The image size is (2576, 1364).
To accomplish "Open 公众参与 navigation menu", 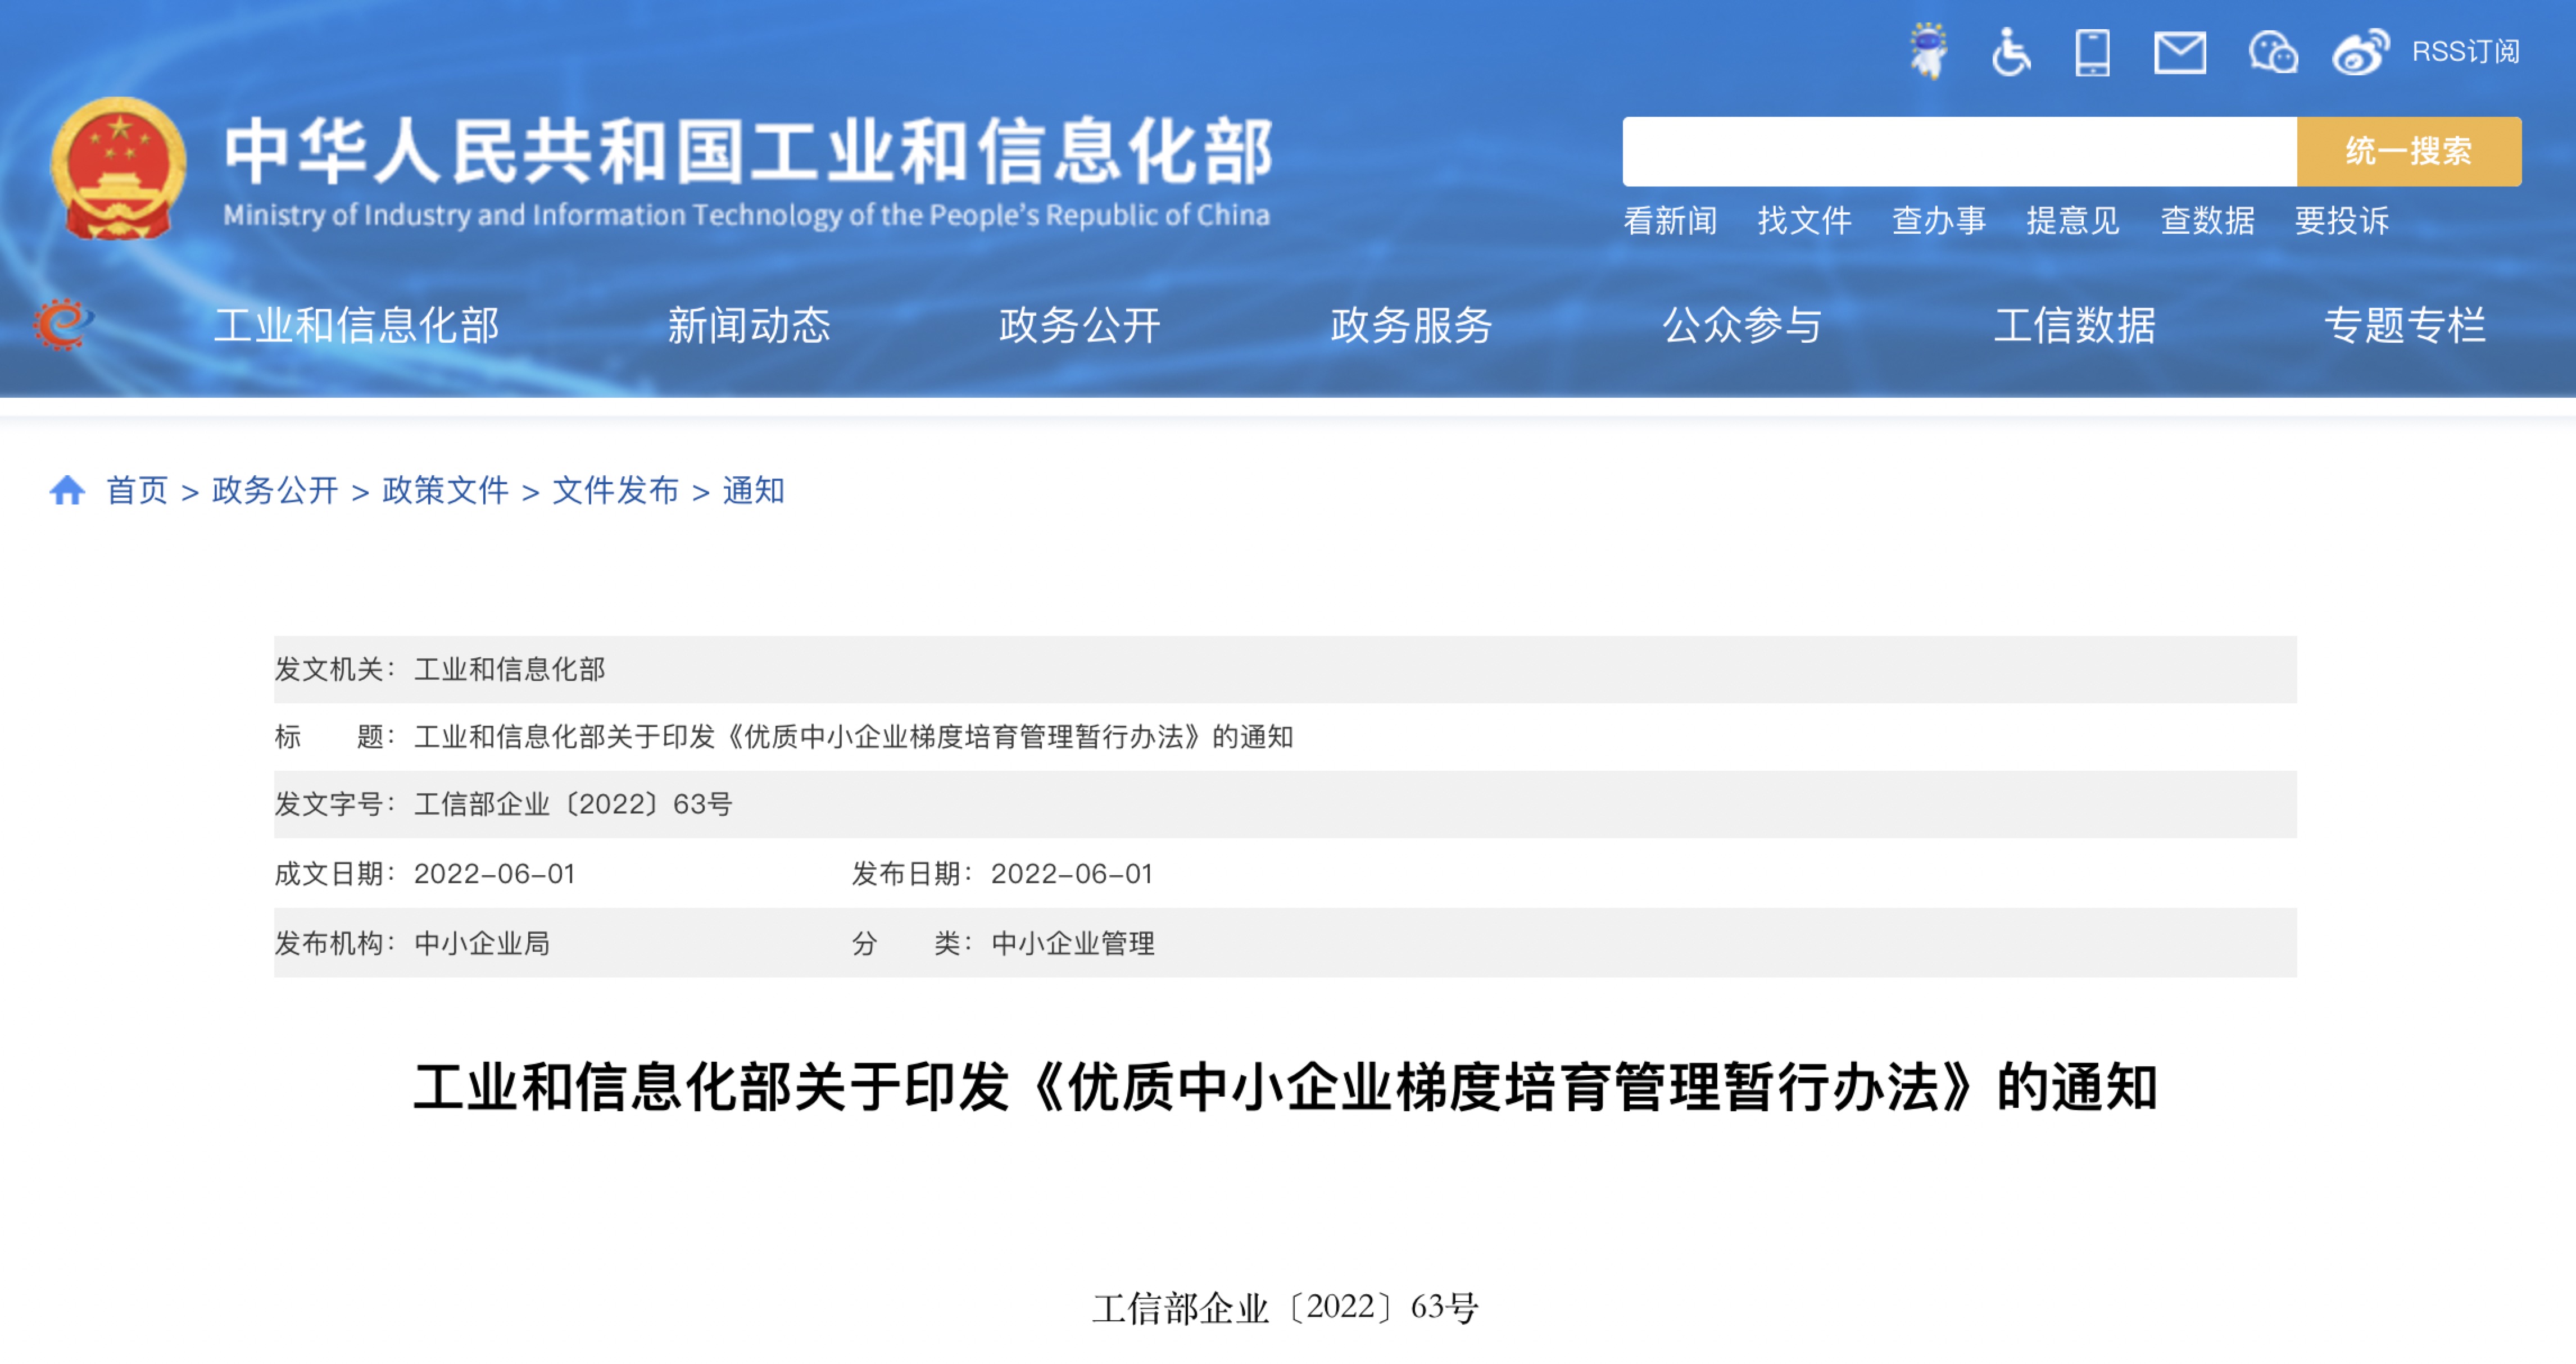I will coord(1743,325).
